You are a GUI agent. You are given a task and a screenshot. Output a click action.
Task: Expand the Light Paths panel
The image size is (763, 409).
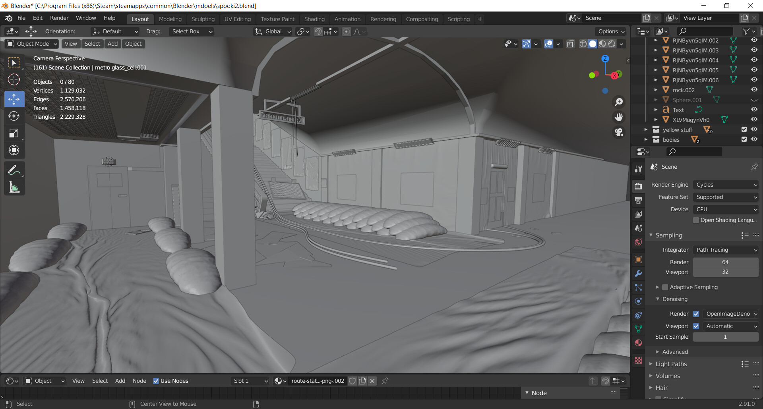[671, 364]
